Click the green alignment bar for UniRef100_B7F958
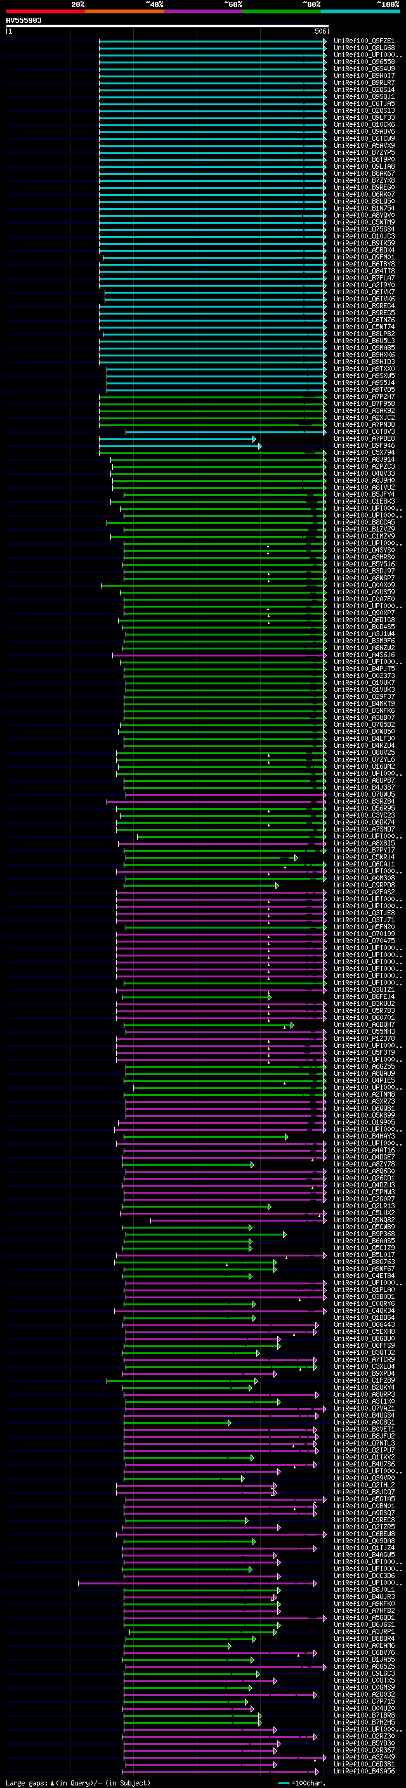 tap(213, 404)
